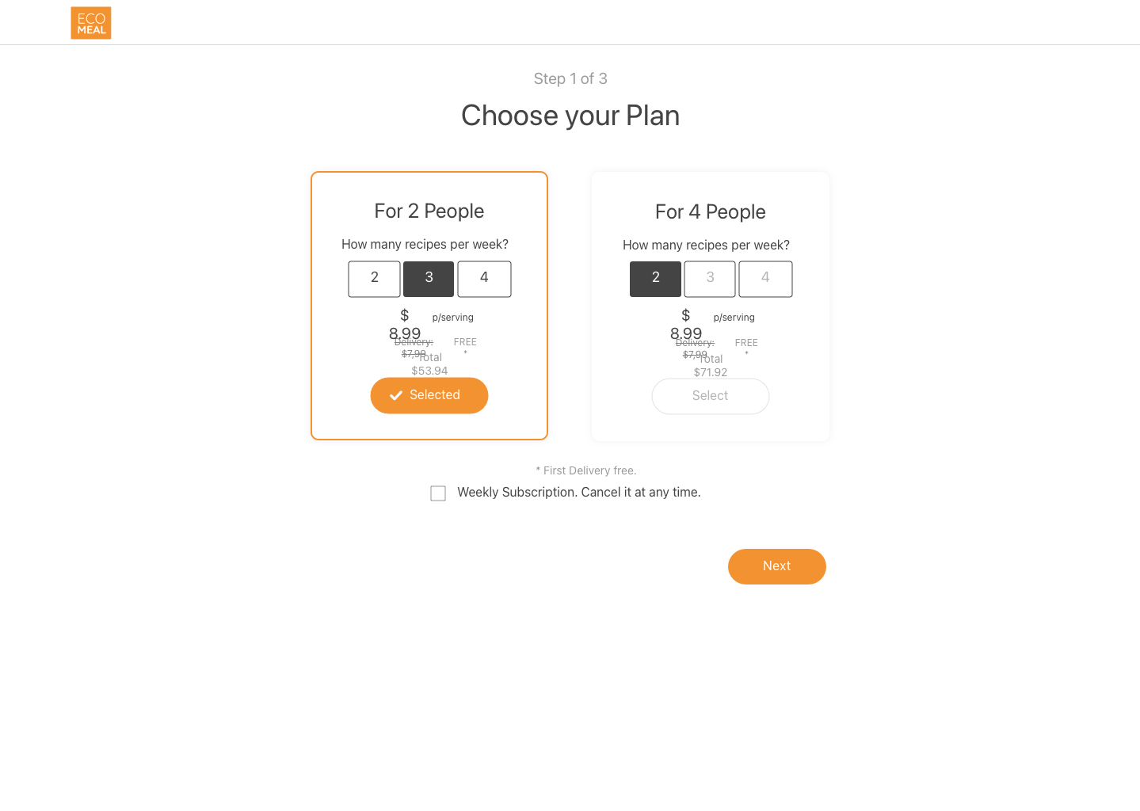Click the $71.92 total price
This screenshot has width=1140, height=811.
[711, 372]
